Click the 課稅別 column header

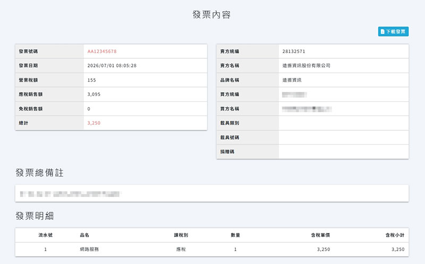pyautogui.click(x=181, y=235)
